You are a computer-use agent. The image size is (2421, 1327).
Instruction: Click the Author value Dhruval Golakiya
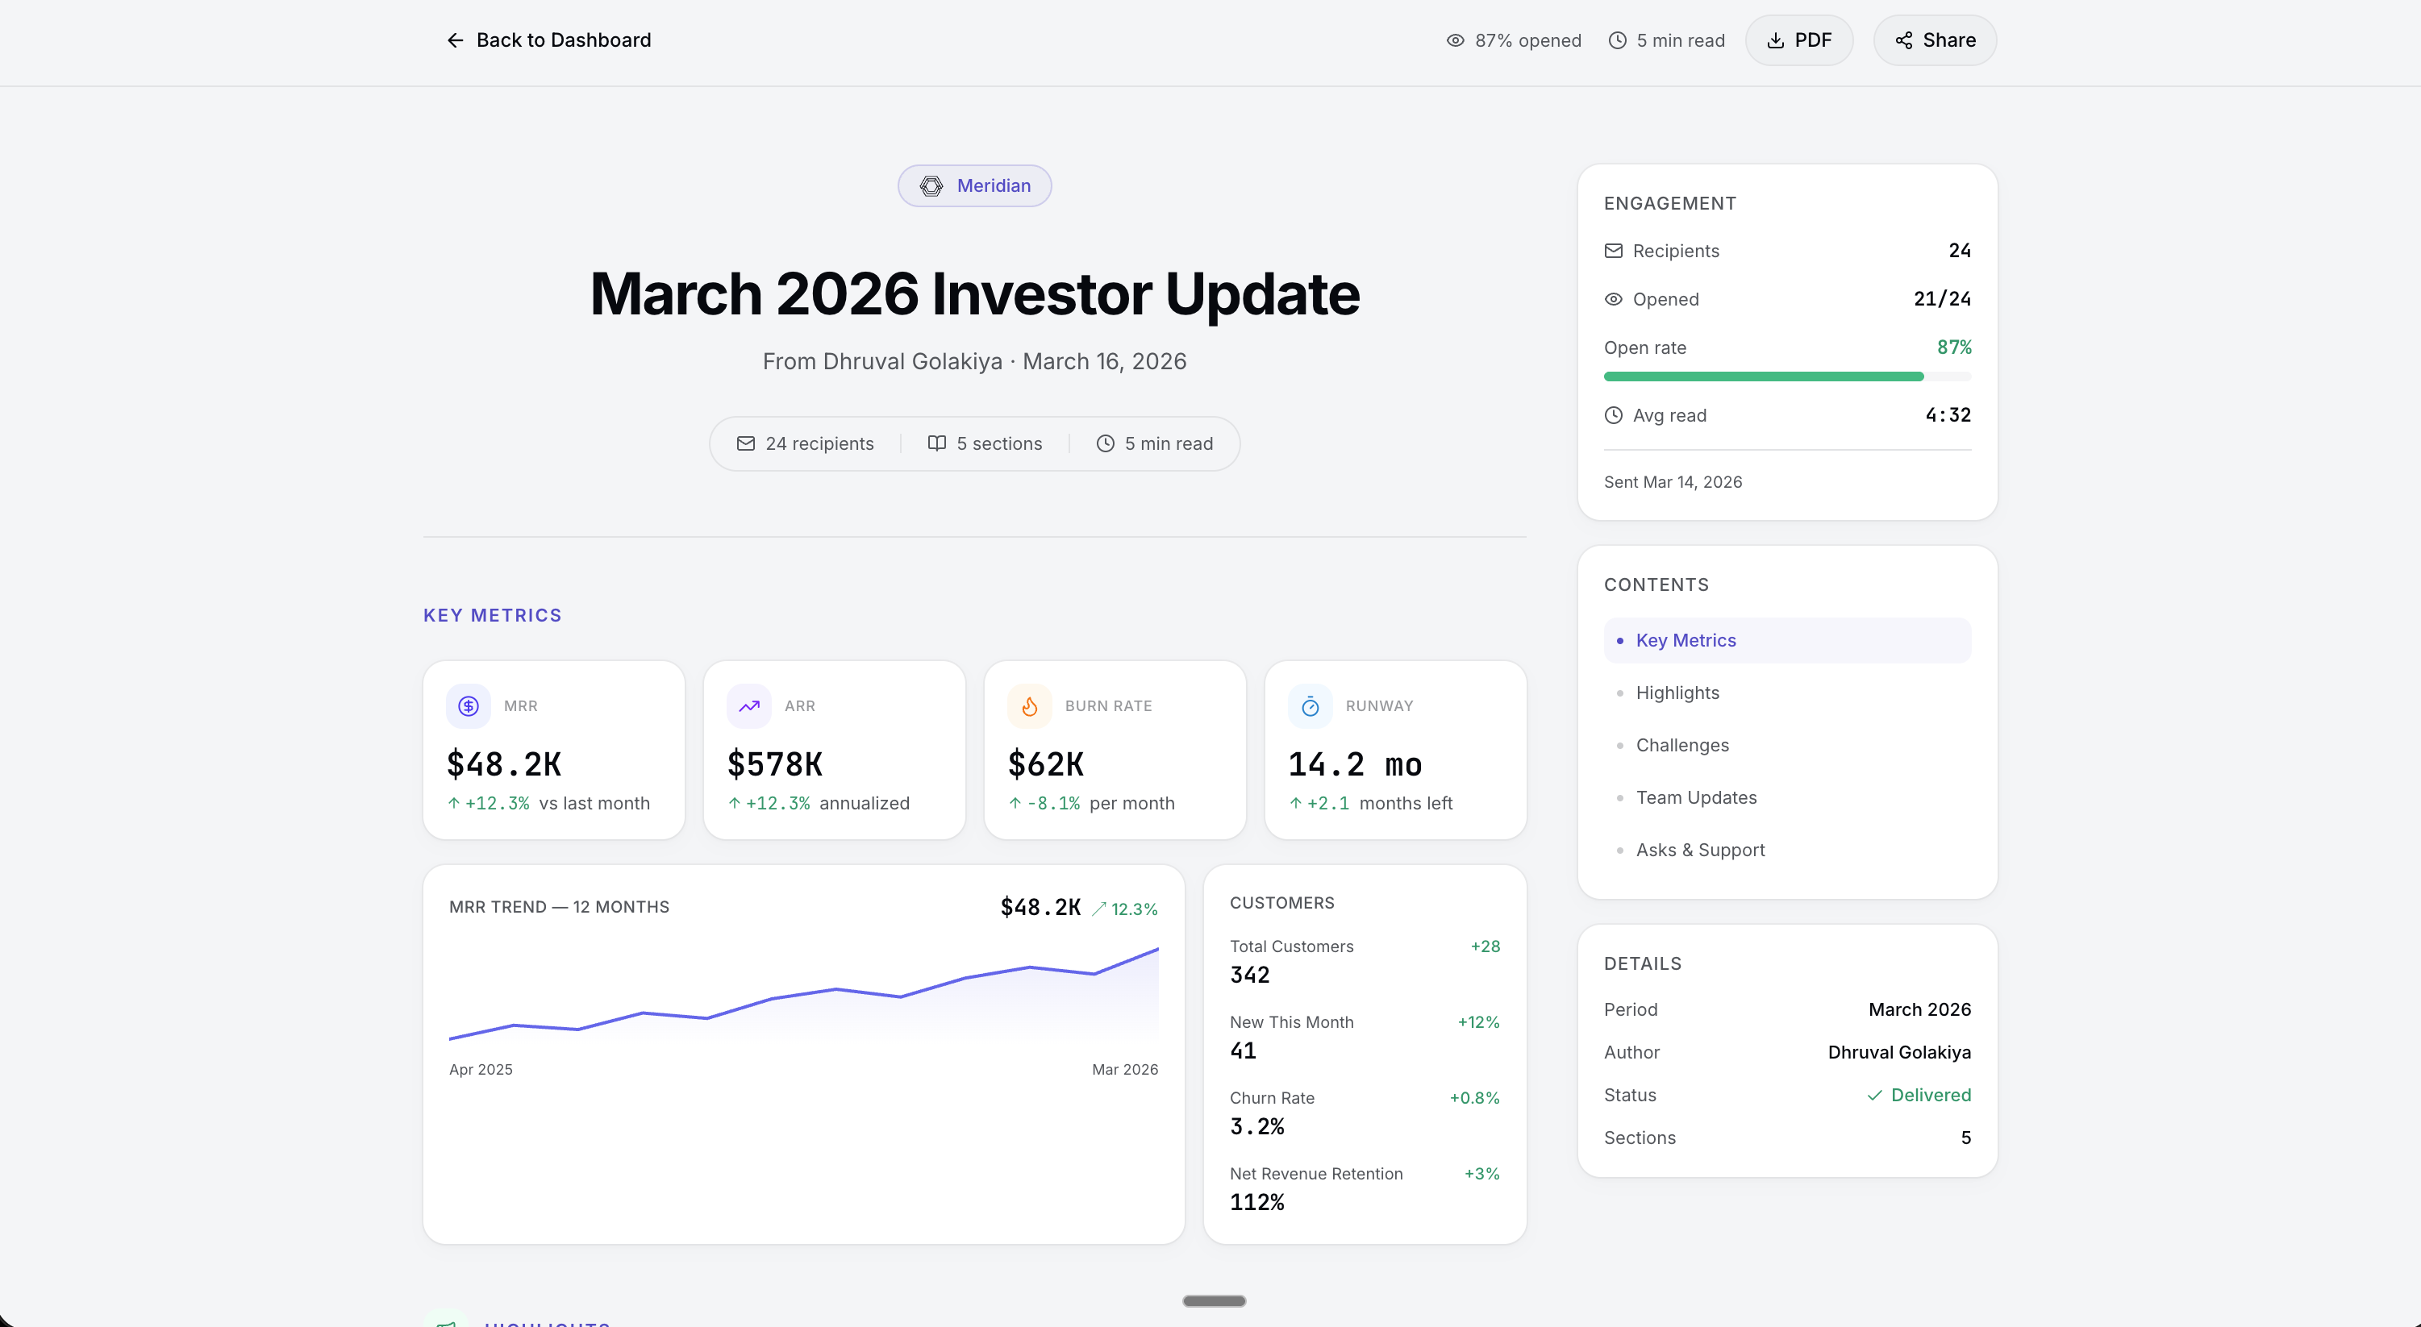pyautogui.click(x=1899, y=1053)
